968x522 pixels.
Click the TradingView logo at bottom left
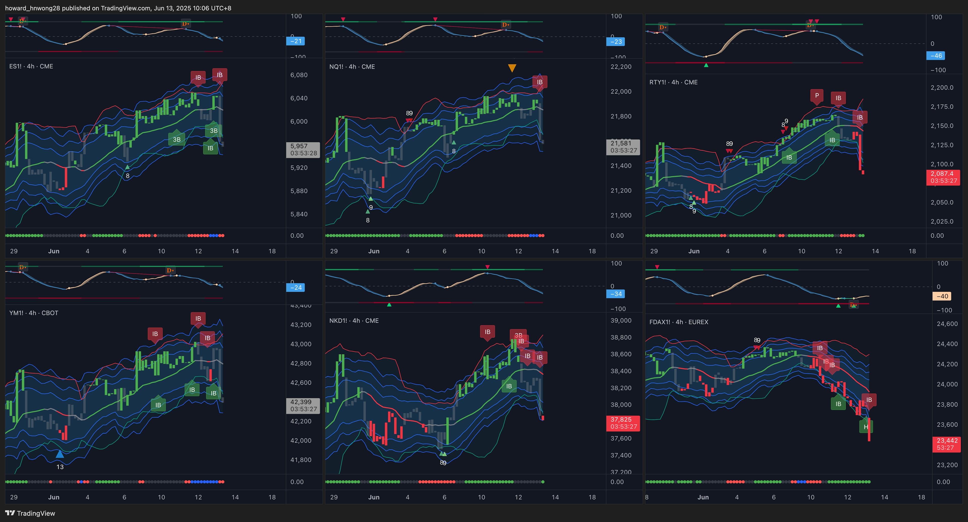pos(30,513)
